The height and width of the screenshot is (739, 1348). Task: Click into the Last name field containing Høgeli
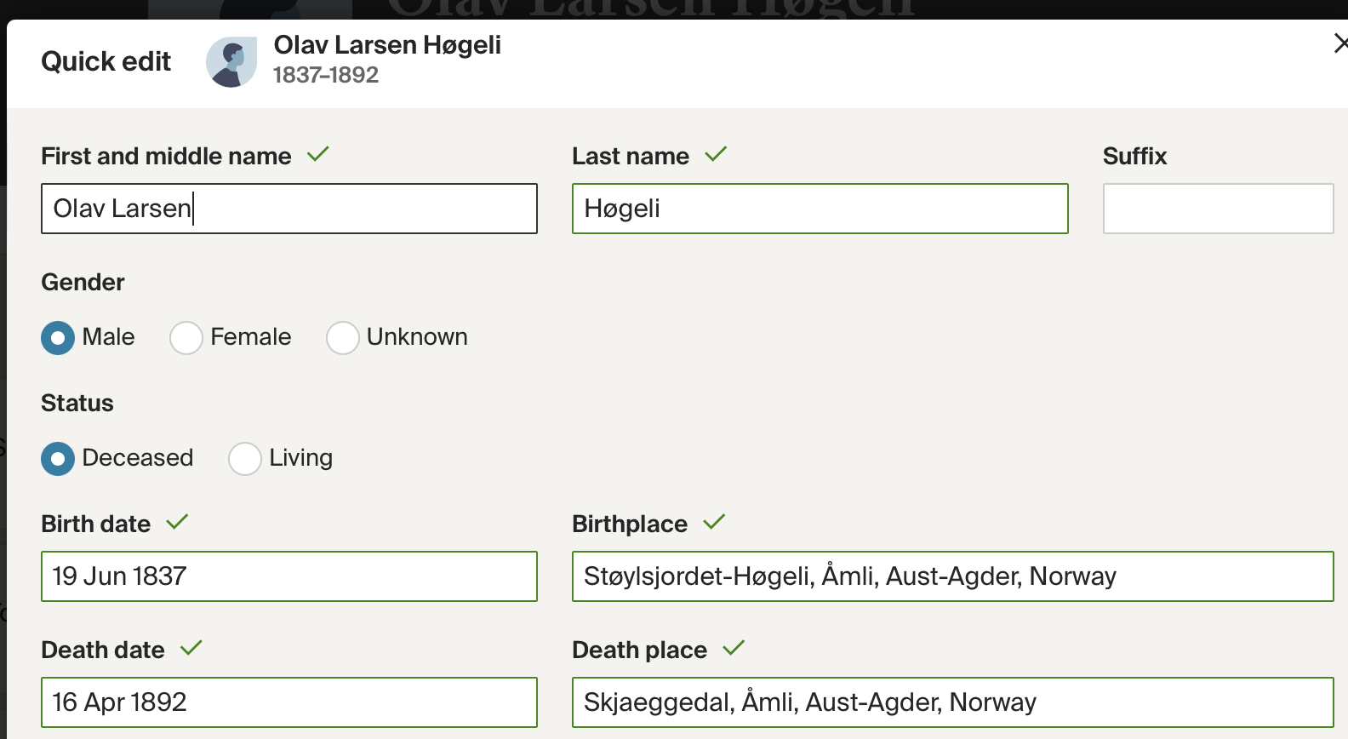click(820, 209)
